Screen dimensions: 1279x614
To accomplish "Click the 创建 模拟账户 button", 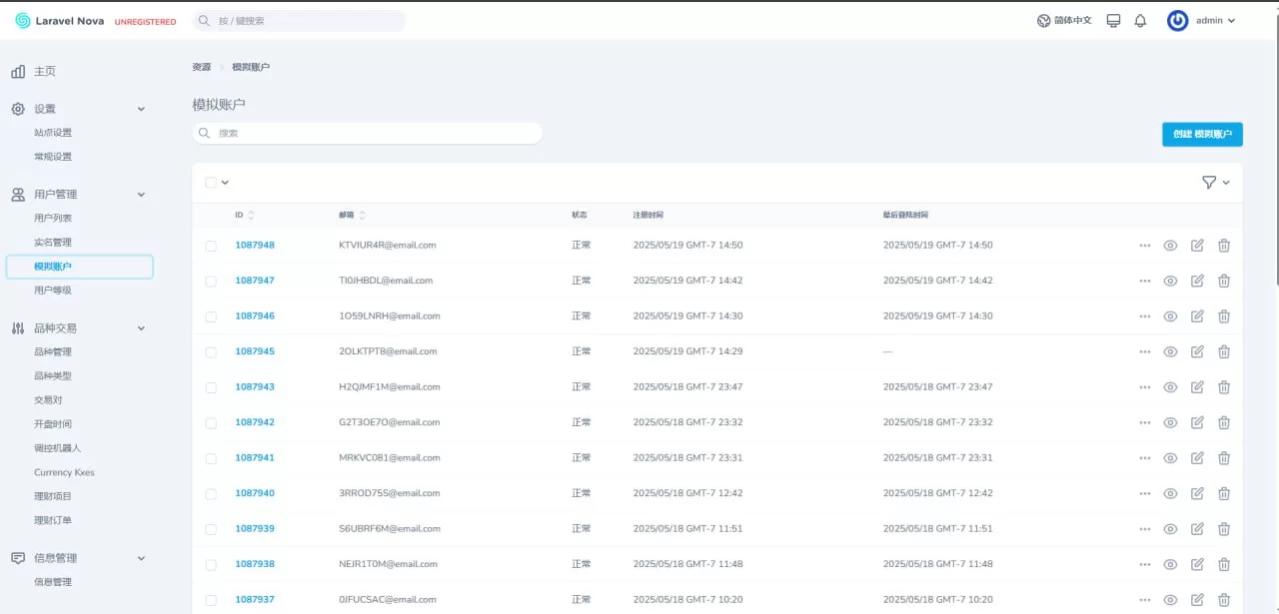I will [x=1202, y=135].
